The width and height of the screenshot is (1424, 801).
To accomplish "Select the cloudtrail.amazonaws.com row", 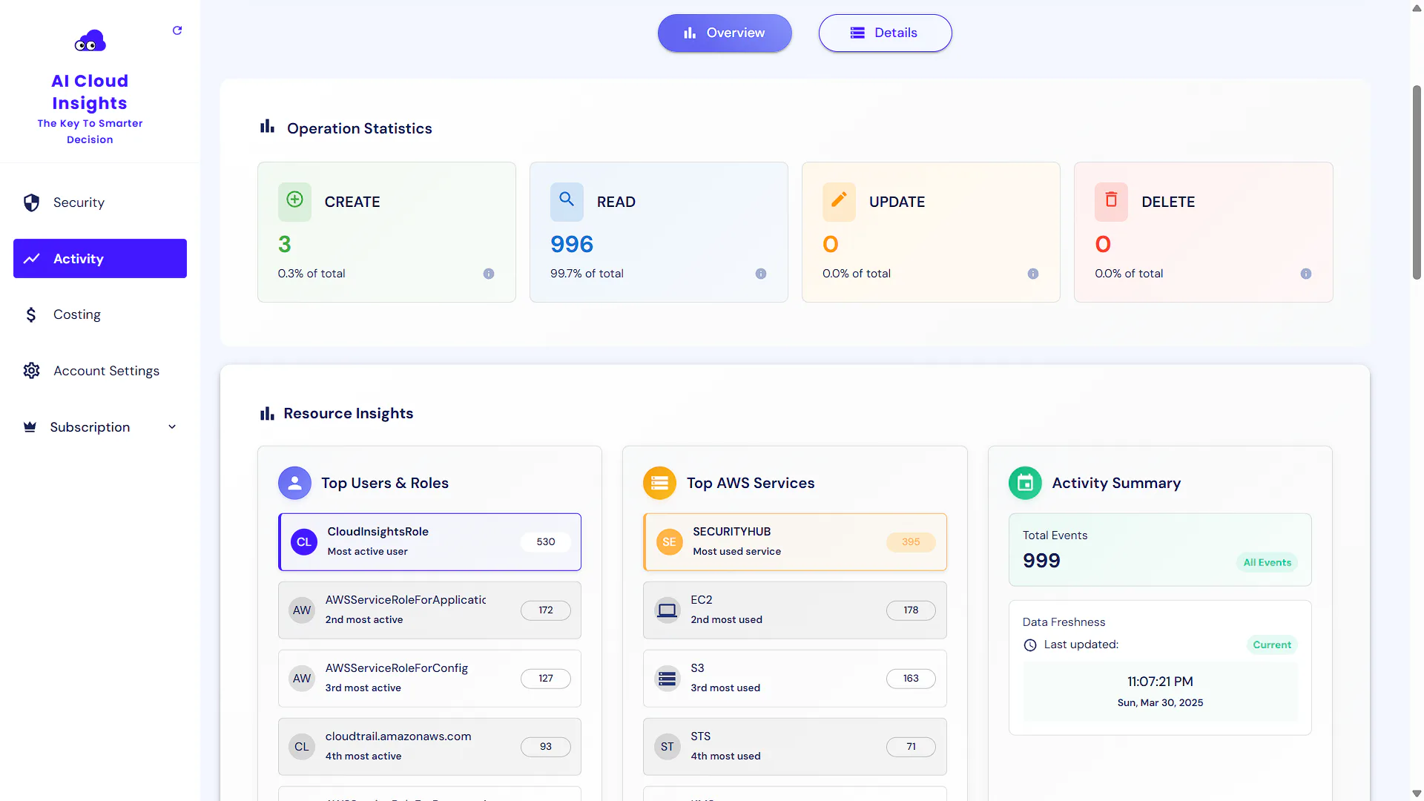I will pos(429,747).
